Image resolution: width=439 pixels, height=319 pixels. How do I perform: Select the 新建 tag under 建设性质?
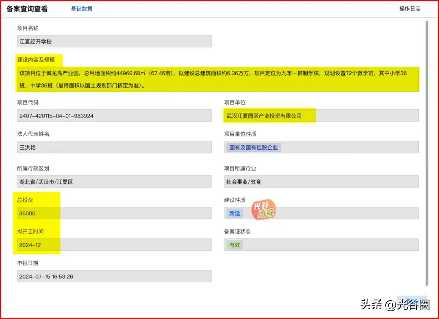click(235, 213)
